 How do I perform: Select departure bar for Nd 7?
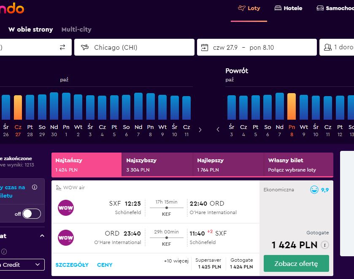coord(138,106)
